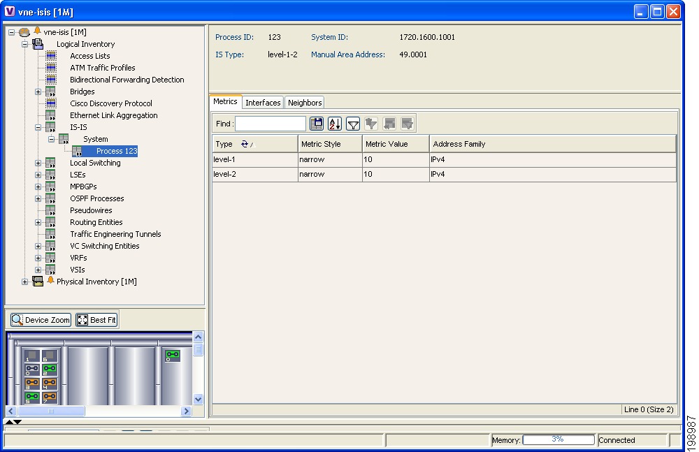The width and height of the screenshot is (699, 452).
Task: Select the level-2 row in the metrics table
Action: tap(444, 174)
